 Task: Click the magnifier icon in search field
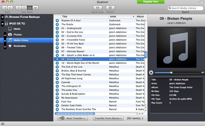click(x=170, y=8)
